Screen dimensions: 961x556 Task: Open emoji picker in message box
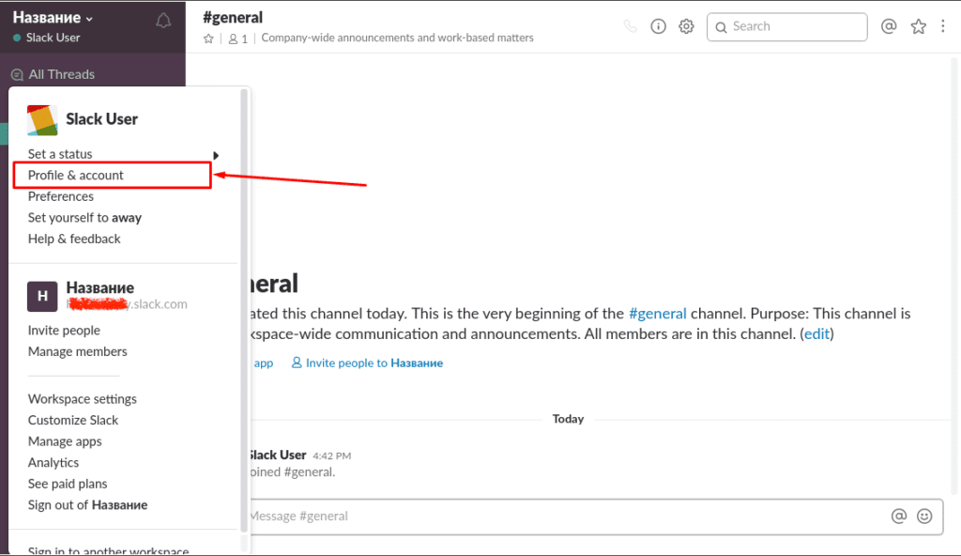point(924,516)
